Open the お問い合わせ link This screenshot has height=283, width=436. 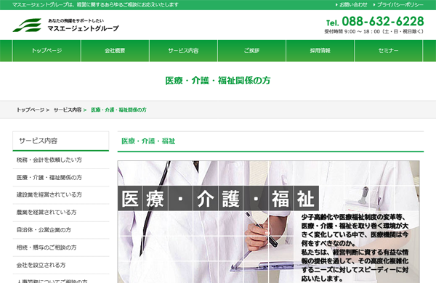351,5
